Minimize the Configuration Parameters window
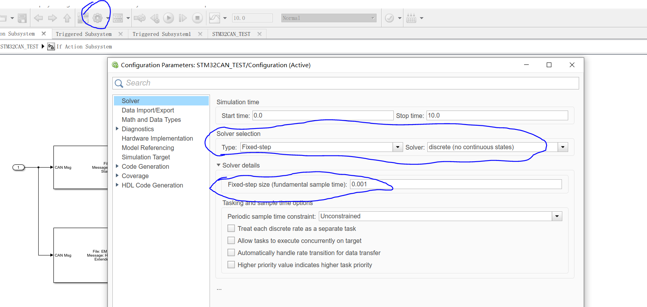The image size is (647, 307). 526,65
